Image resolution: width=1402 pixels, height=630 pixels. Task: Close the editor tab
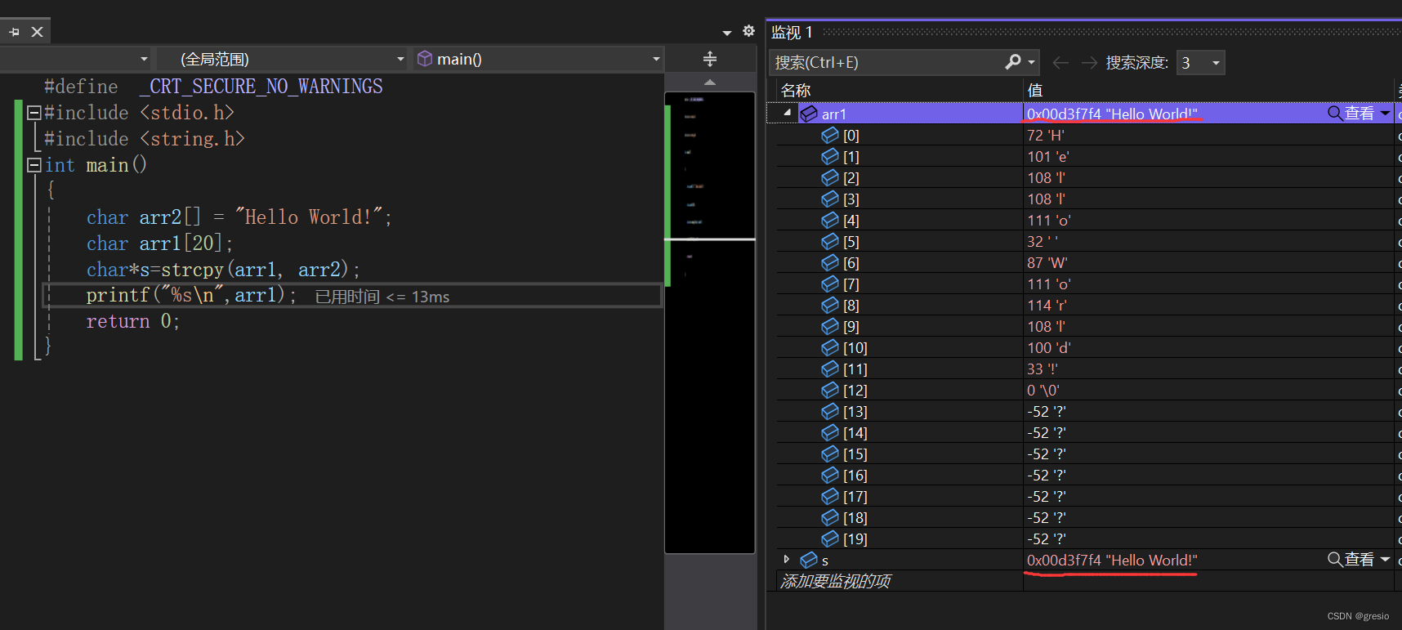[x=37, y=32]
